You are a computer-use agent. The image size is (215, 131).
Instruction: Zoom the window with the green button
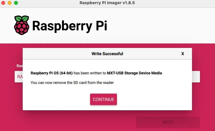tap(16, 3)
